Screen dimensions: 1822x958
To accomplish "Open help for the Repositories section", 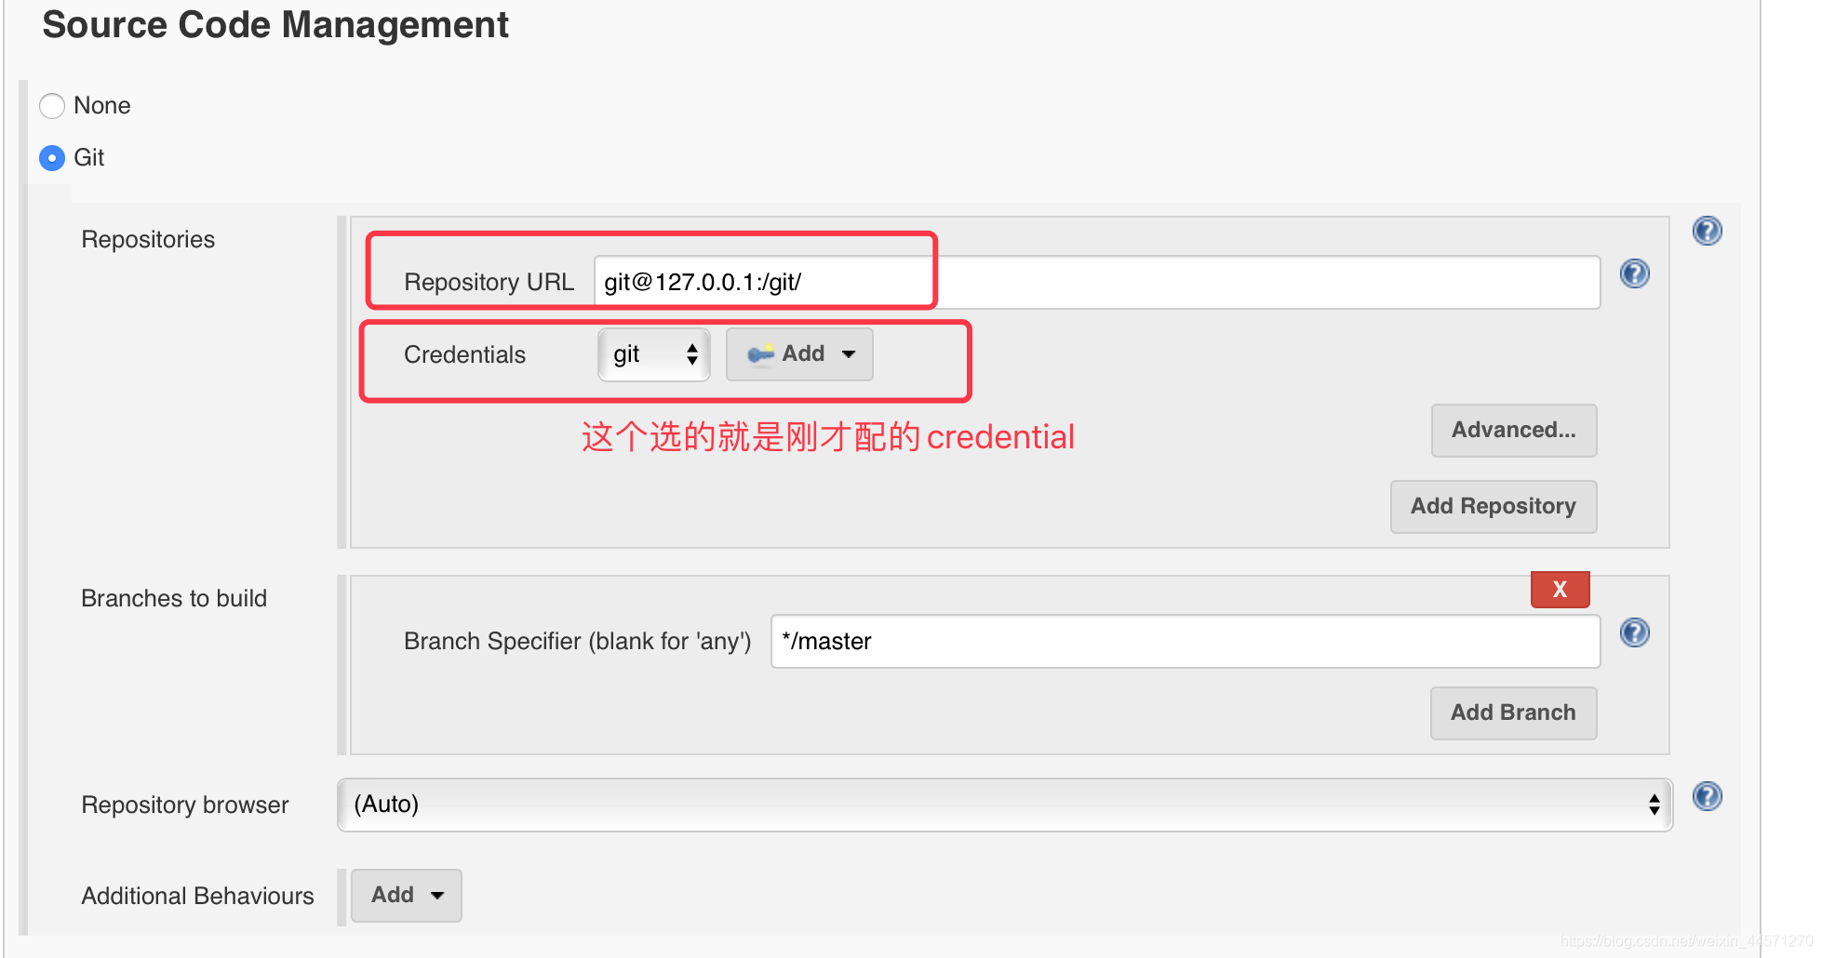I will 1707,231.
